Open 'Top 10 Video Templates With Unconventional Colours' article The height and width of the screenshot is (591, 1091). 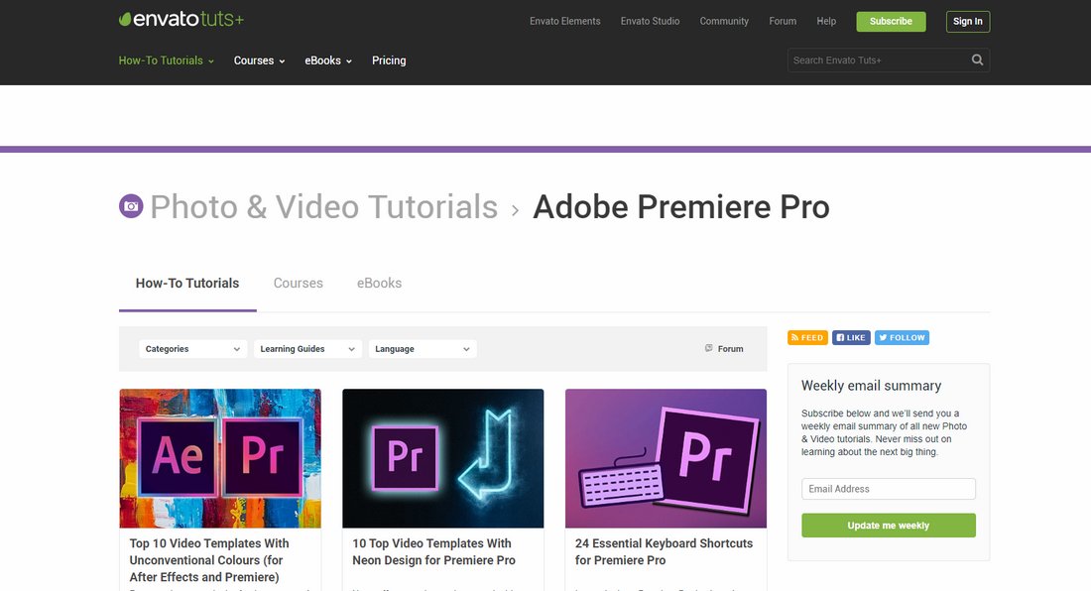tap(208, 559)
